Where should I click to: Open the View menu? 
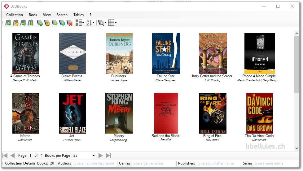[x=47, y=15]
